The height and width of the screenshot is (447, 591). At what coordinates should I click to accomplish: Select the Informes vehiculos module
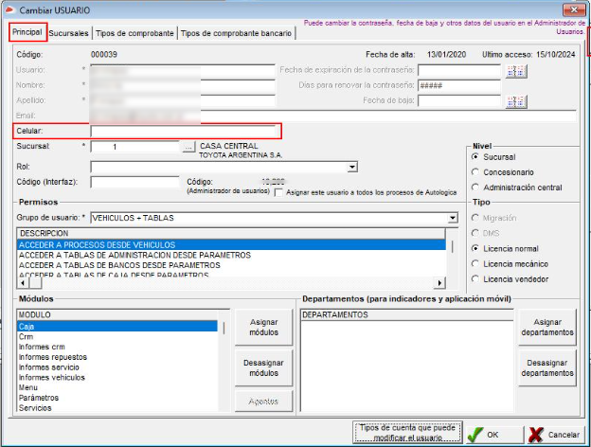tap(117, 377)
